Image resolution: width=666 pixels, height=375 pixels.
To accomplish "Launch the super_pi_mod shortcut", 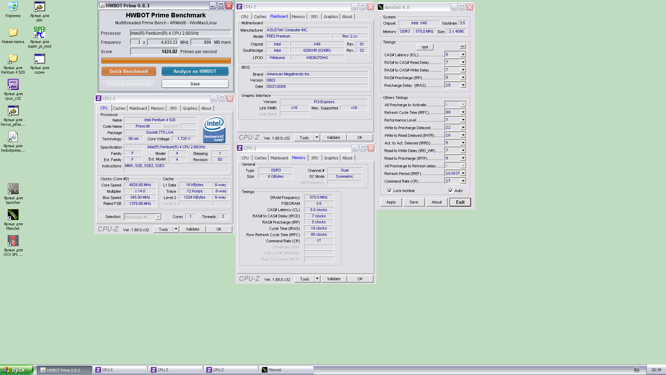I will coord(40,32).
